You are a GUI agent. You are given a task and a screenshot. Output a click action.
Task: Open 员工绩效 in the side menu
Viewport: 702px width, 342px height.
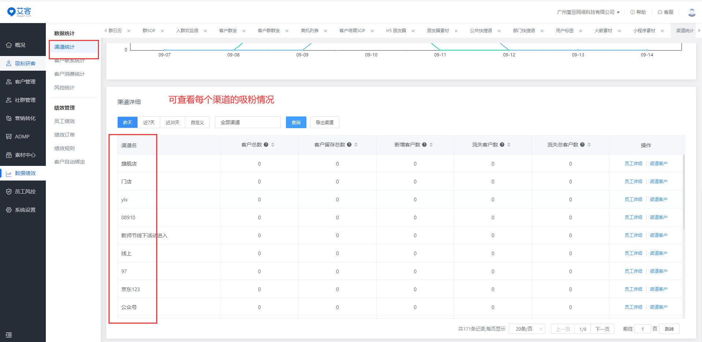pos(65,121)
